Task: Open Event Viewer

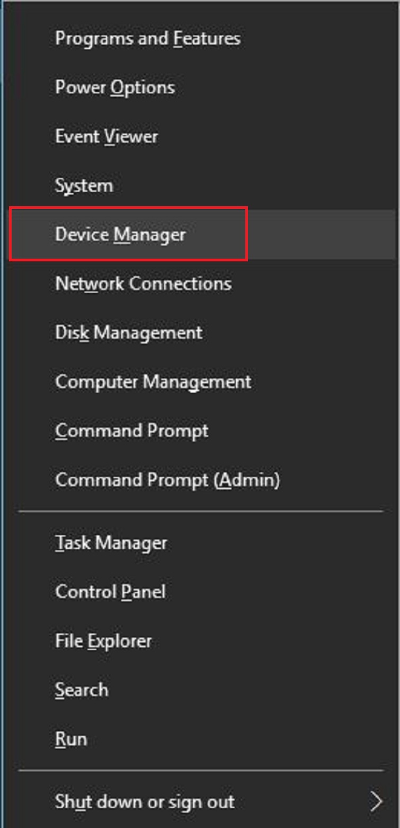Action: click(106, 137)
